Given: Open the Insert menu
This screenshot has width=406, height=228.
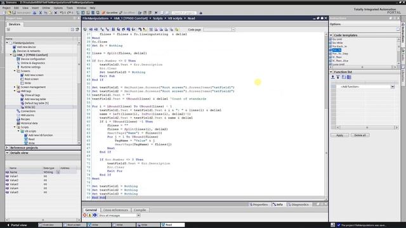Looking at the screenshot, I should click(36, 8).
